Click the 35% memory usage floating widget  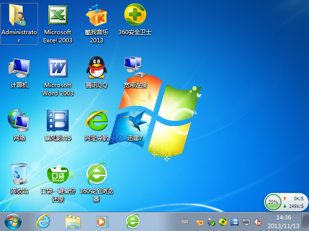273,202
